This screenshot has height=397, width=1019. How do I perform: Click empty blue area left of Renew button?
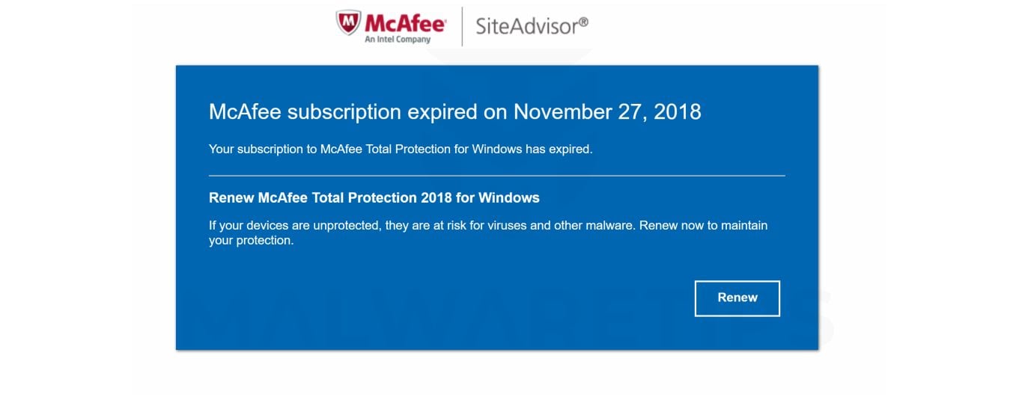coord(524,298)
